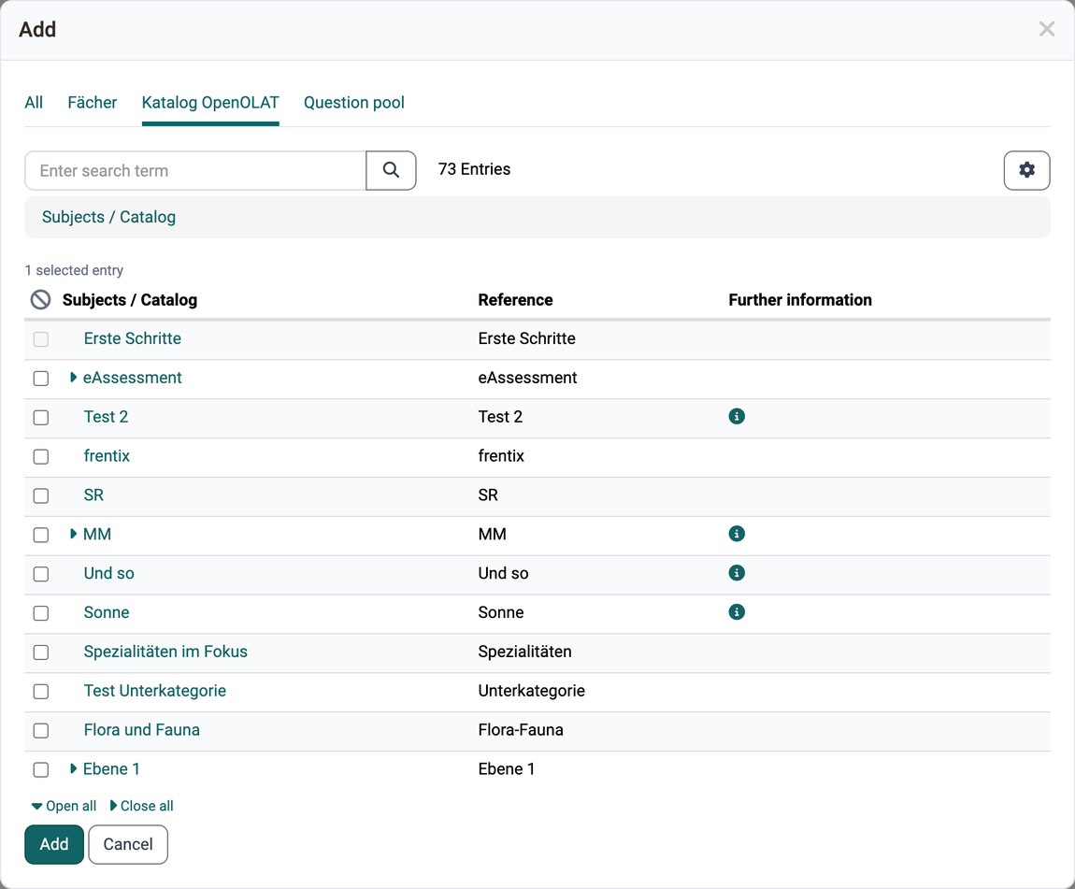Expand the eAssessment tree node
Screen dimensions: 1075x889
coord(73,377)
